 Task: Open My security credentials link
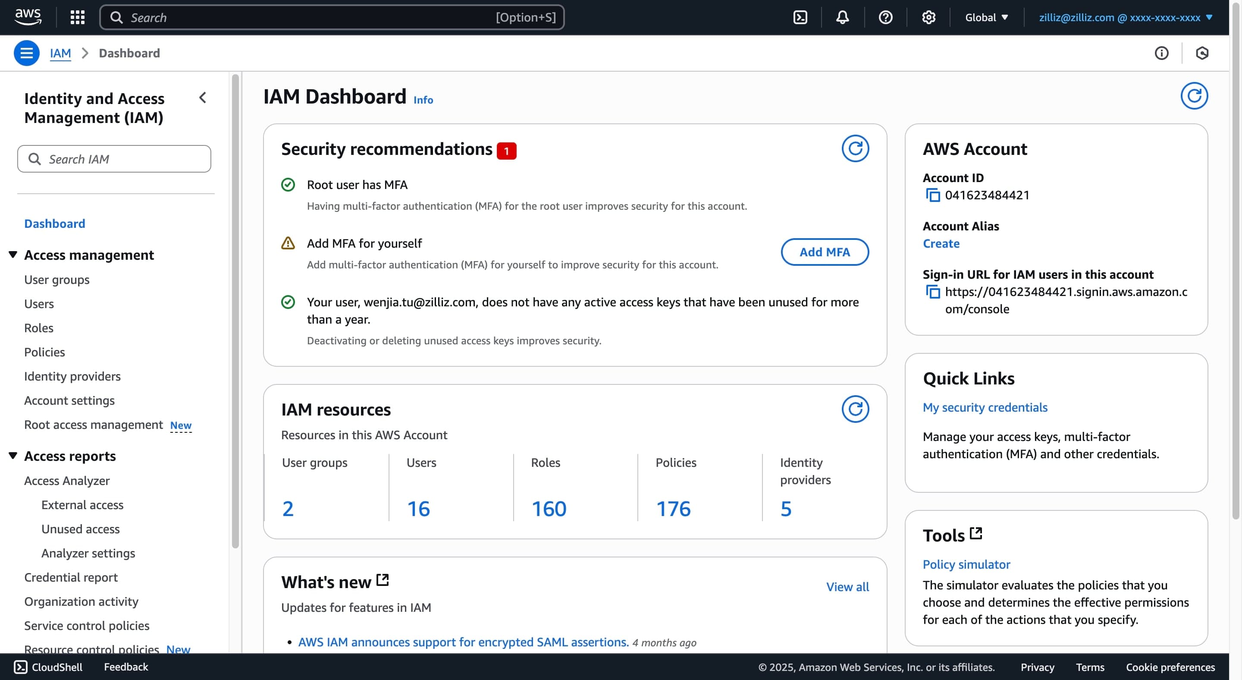(985, 407)
